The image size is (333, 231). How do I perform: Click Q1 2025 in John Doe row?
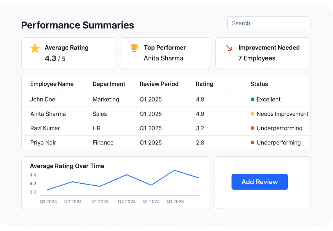click(150, 99)
